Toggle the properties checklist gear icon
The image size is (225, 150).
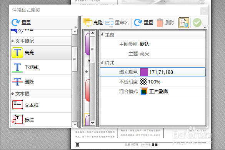tap(184, 23)
